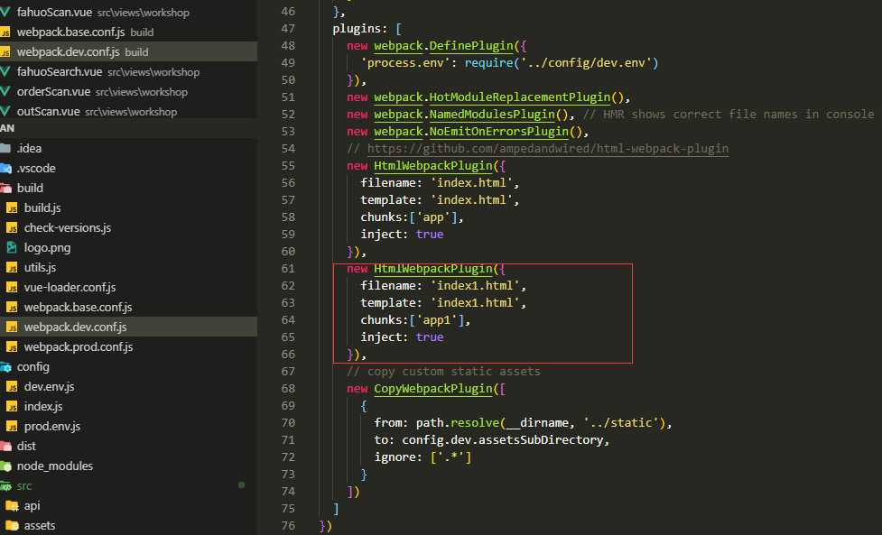Click on ignore: ['.*'] text

coord(423,457)
